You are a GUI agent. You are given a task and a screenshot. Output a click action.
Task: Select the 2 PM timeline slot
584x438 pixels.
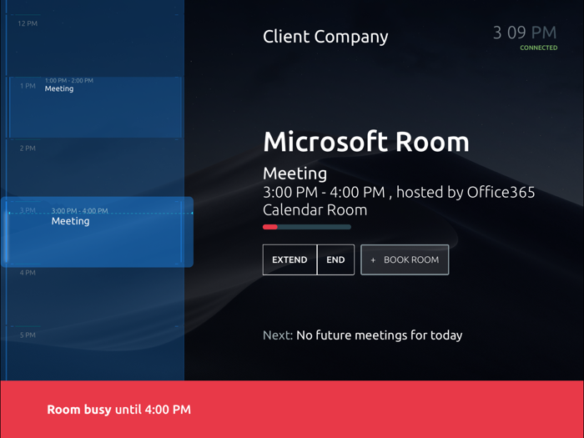[95, 169]
